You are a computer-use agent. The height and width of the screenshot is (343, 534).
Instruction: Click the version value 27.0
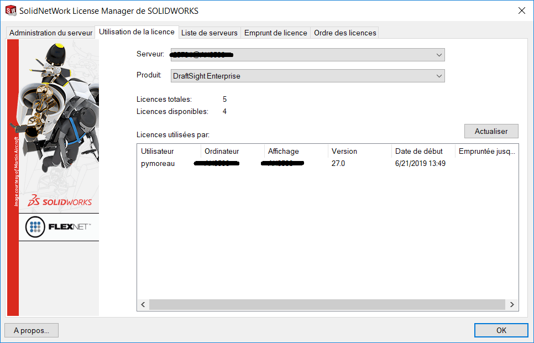pos(338,163)
